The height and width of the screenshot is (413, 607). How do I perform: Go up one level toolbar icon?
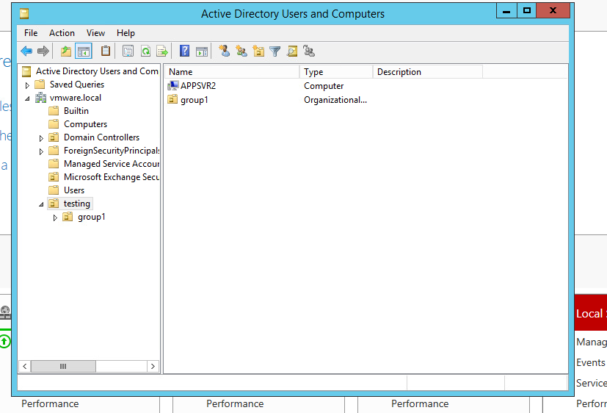pos(66,51)
